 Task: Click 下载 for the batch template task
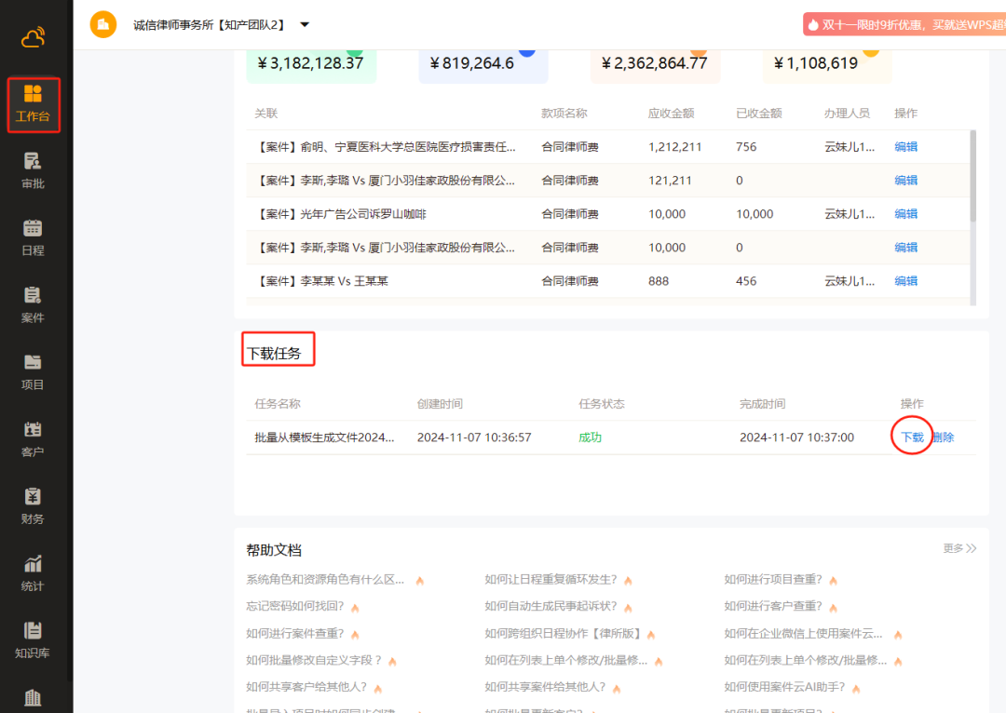coord(912,437)
